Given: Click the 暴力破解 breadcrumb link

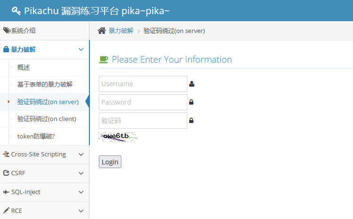Looking at the screenshot, I should click(121, 31).
